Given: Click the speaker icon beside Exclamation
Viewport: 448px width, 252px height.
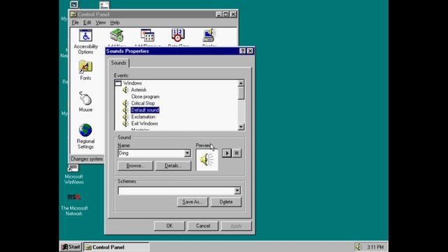Looking at the screenshot, I should [x=125, y=117].
